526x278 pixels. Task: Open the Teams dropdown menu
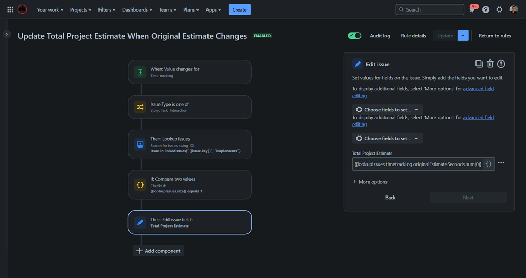pos(167,9)
